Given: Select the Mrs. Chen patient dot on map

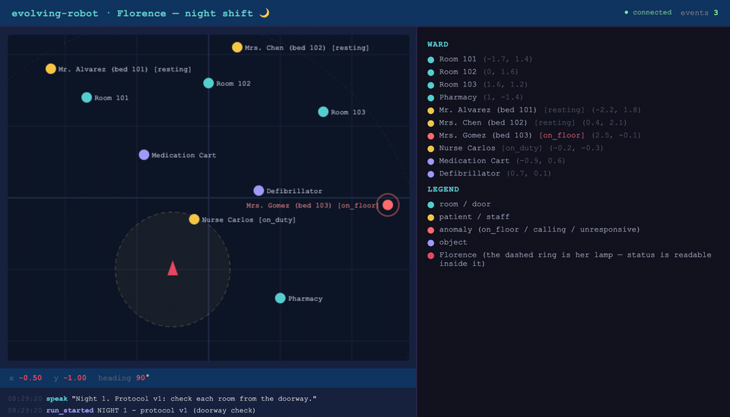Looking at the screenshot, I should [x=237, y=47].
